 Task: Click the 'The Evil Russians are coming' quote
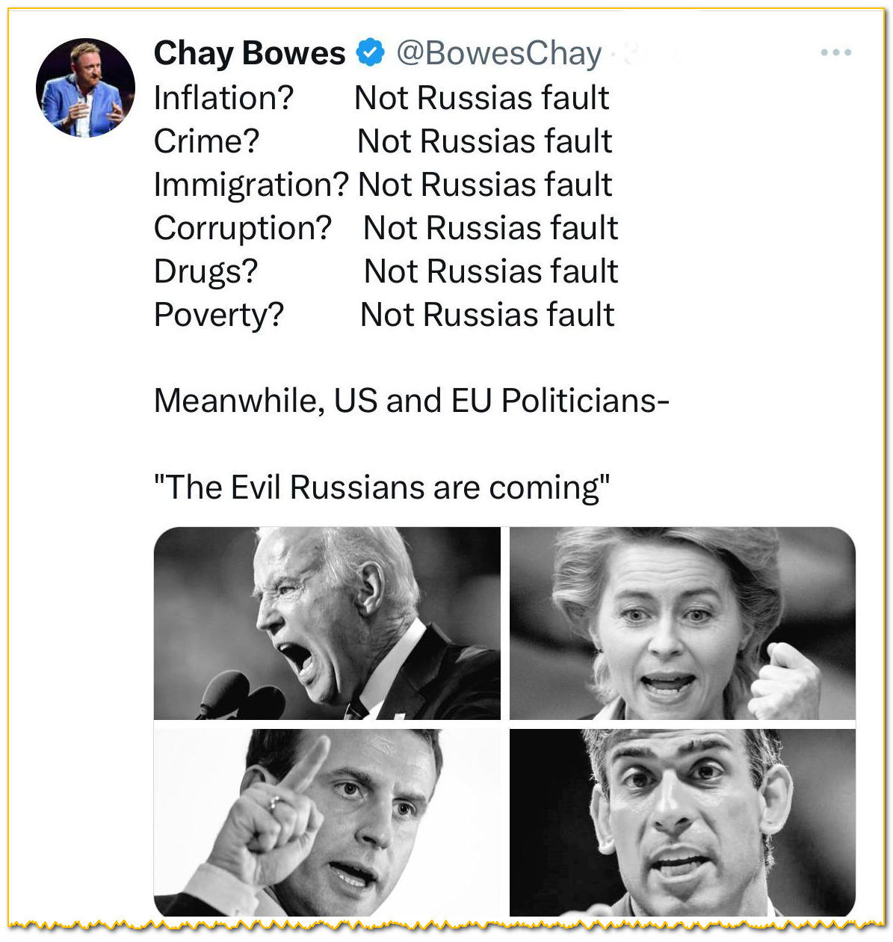coord(381,487)
